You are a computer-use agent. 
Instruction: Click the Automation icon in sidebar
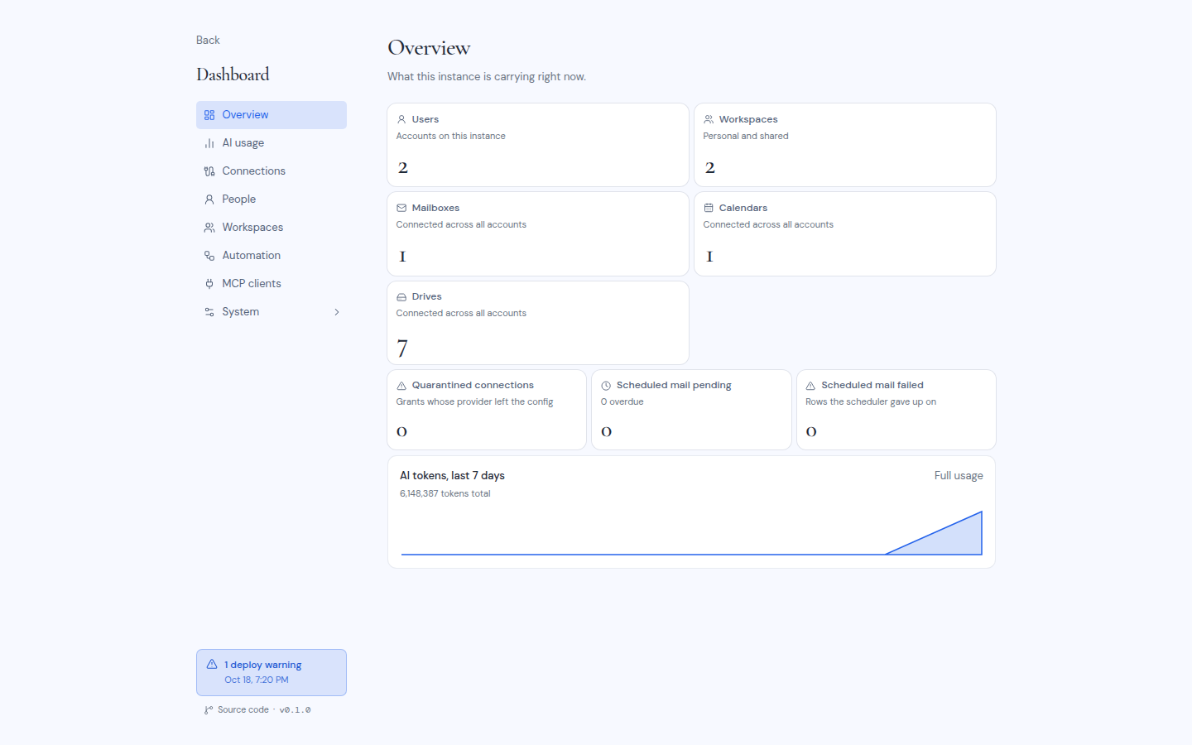(x=209, y=256)
